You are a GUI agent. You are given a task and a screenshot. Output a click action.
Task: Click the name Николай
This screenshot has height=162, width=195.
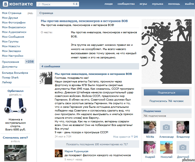tap(167, 157)
